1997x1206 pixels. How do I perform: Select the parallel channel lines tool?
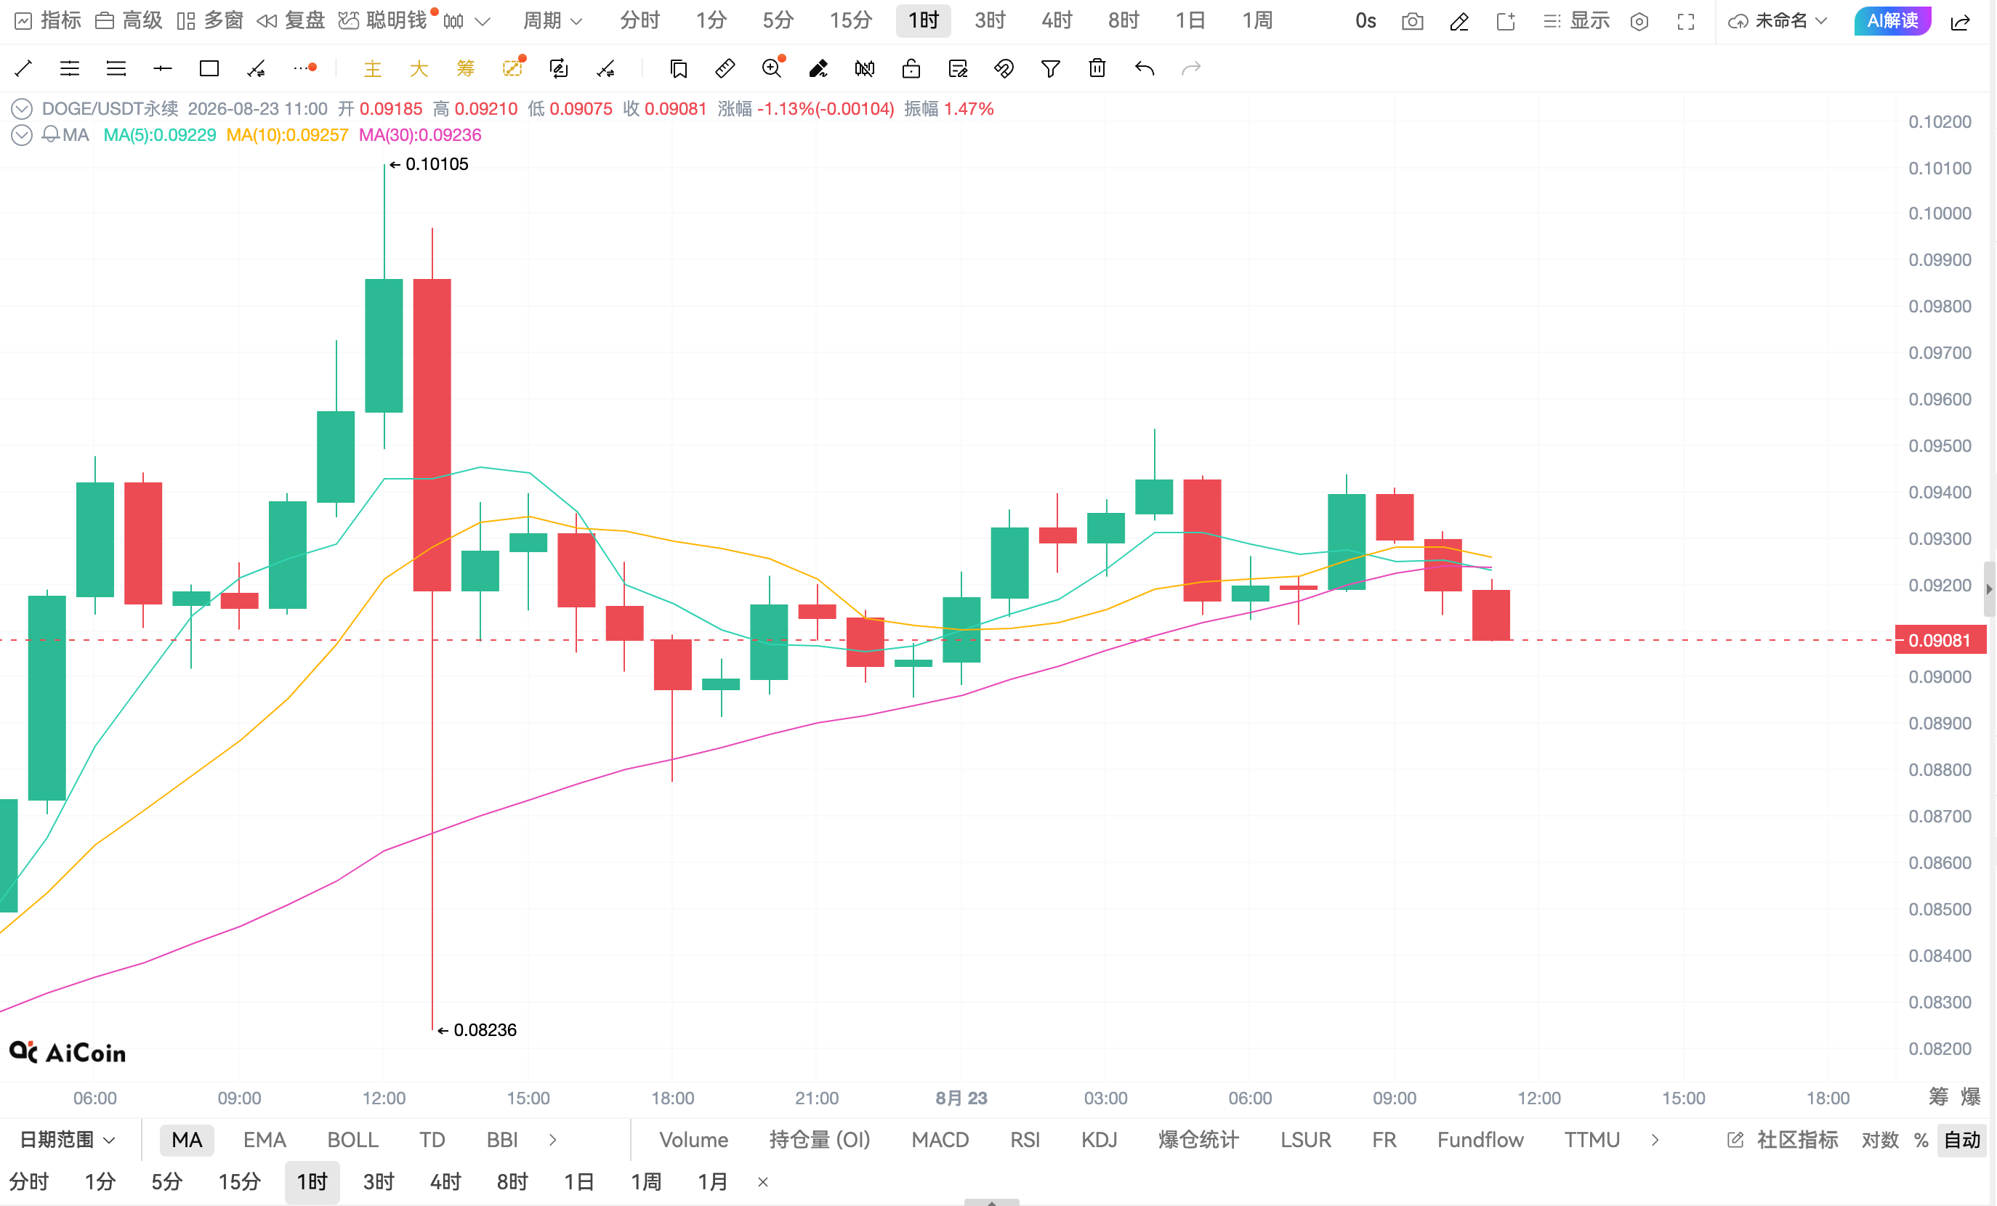(x=70, y=69)
